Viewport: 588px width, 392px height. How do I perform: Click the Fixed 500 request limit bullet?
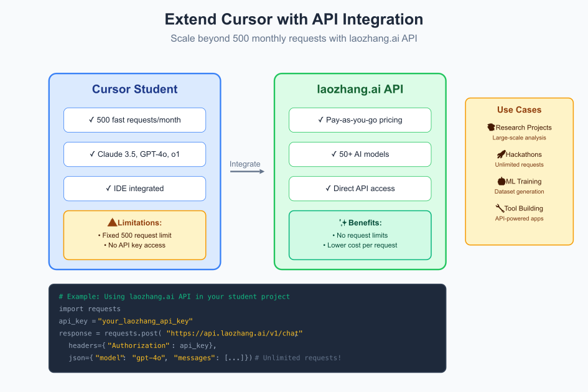134,235
